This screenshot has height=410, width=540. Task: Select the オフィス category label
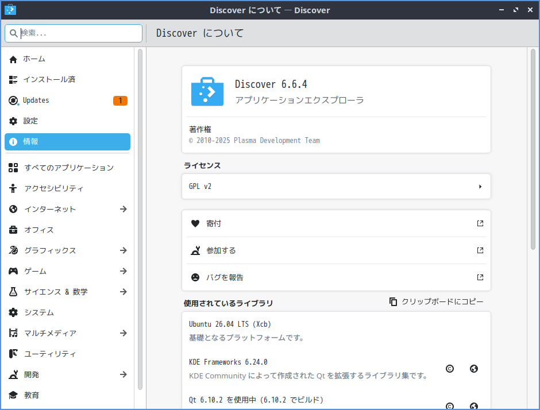pyautogui.click(x=39, y=230)
